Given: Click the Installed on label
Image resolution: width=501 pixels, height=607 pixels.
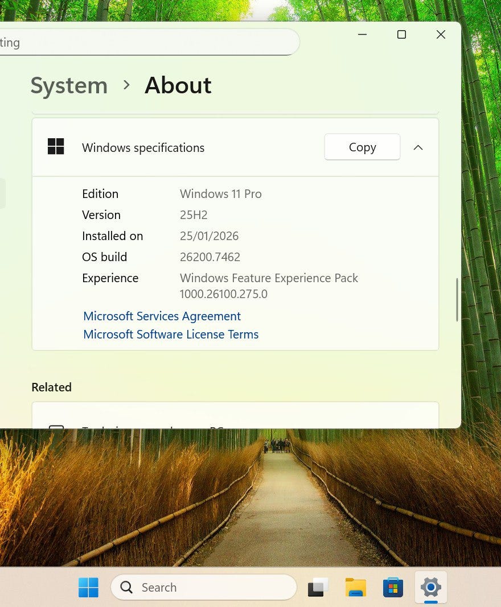Looking at the screenshot, I should [112, 236].
